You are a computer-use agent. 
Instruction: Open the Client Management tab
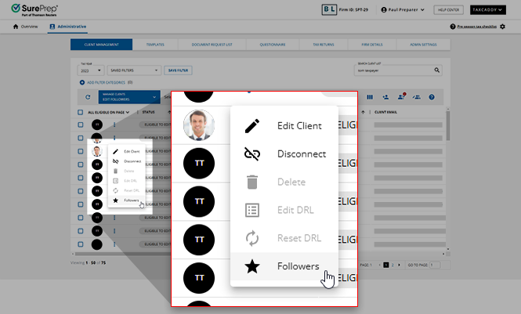pyautogui.click(x=101, y=45)
